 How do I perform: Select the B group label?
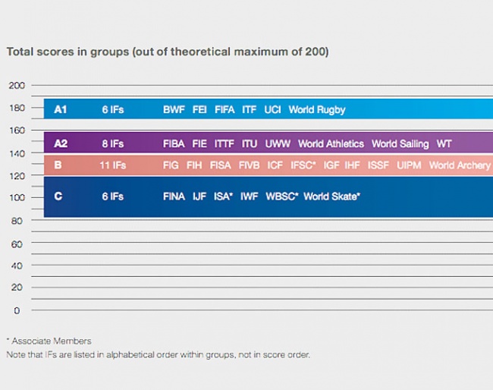tap(58, 165)
